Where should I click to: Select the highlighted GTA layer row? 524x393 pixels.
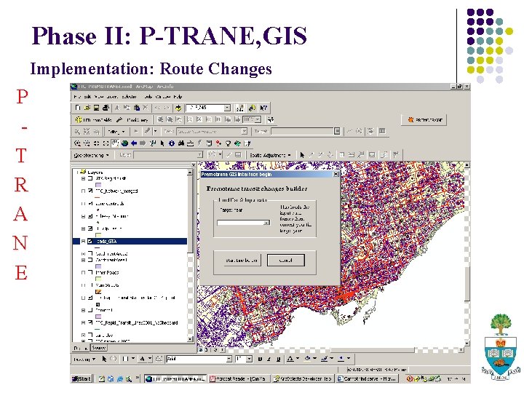(130, 241)
